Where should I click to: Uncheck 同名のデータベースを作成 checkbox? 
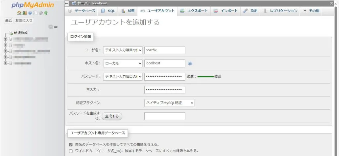click(x=71, y=144)
